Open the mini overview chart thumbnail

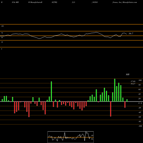[x=71, y=137]
